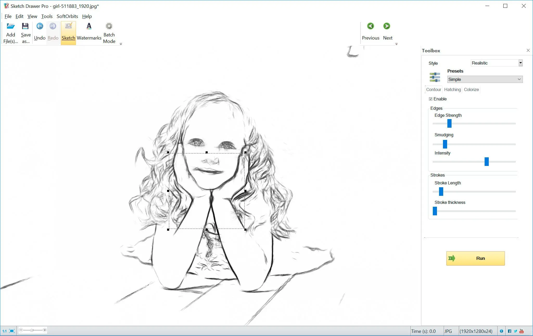Open the Tools menu
Screen dimensions: 533x336
(x=46, y=16)
